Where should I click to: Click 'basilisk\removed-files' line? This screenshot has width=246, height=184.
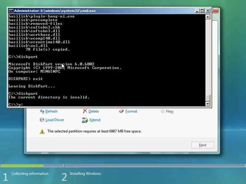click(x=35, y=24)
